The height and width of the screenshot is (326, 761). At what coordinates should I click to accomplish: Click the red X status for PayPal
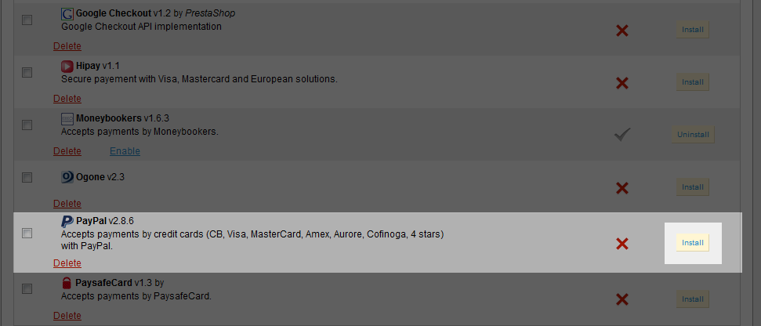coord(622,244)
